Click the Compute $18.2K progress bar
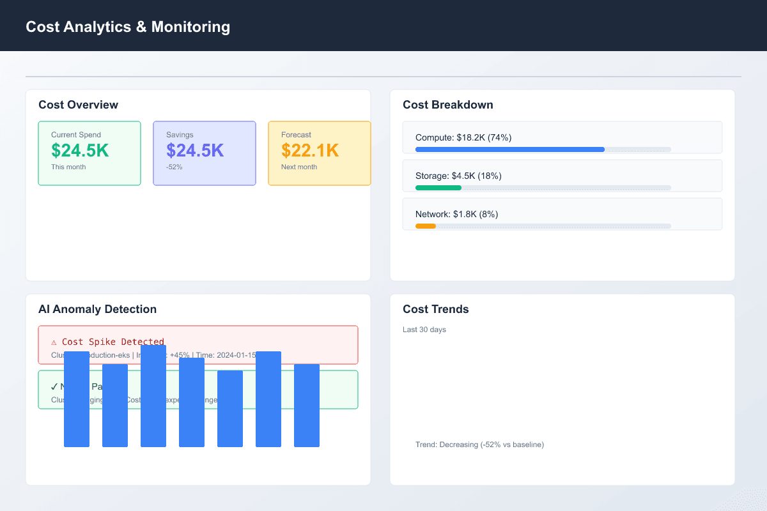This screenshot has width=767, height=511. [x=509, y=149]
